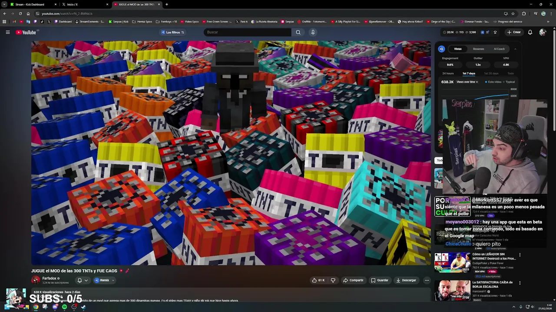The width and height of the screenshot is (556, 312).
Task: Click the Crear button
Action: pos(513,32)
